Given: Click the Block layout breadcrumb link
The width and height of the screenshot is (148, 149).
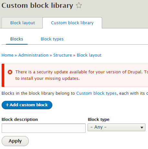Looking at the screenshot, I should click(x=89, y=55).
